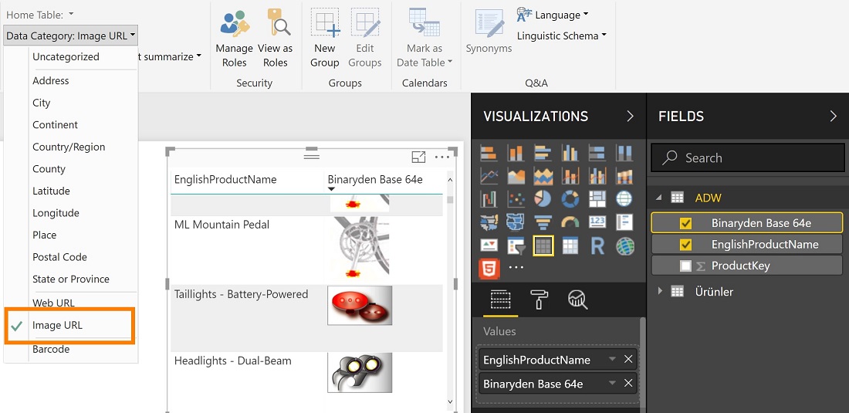Choose Postal Code data category

[x=59, y=257]
